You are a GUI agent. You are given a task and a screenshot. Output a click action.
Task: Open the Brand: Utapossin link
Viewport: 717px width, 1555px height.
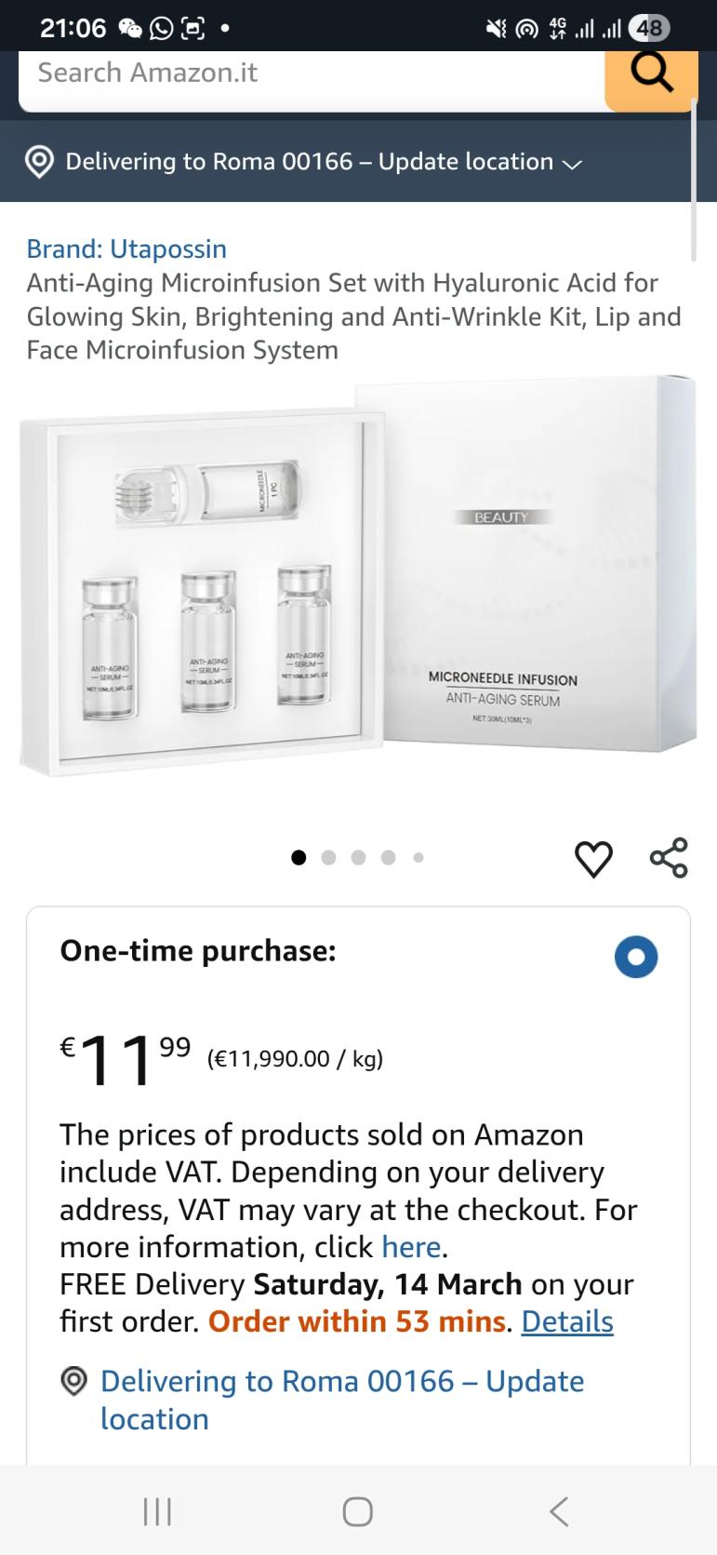coord(126,248)
